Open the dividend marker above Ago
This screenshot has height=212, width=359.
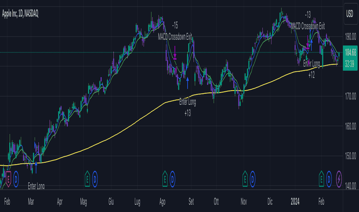pyautogui.click(x=173, y=179)
